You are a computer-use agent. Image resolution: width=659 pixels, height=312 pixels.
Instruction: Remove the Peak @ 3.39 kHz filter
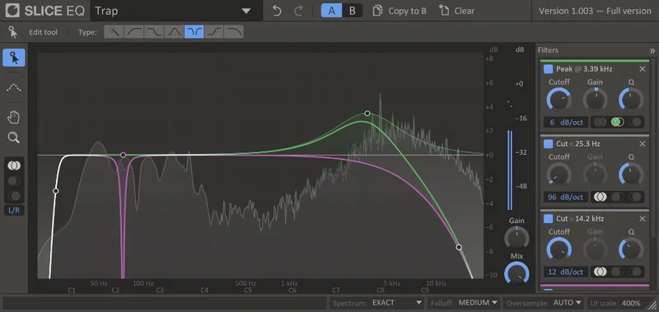[643, 69]
